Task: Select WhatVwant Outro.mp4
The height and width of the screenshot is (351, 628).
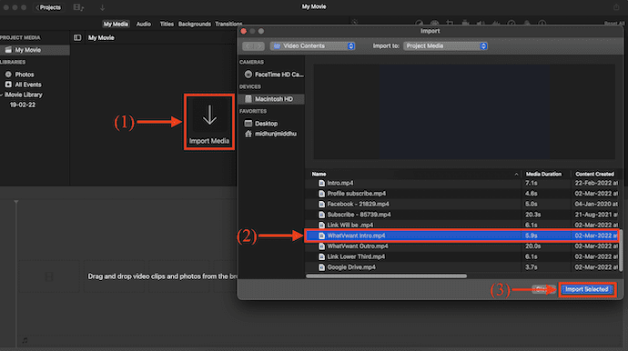Action: [x=358, y=246]
